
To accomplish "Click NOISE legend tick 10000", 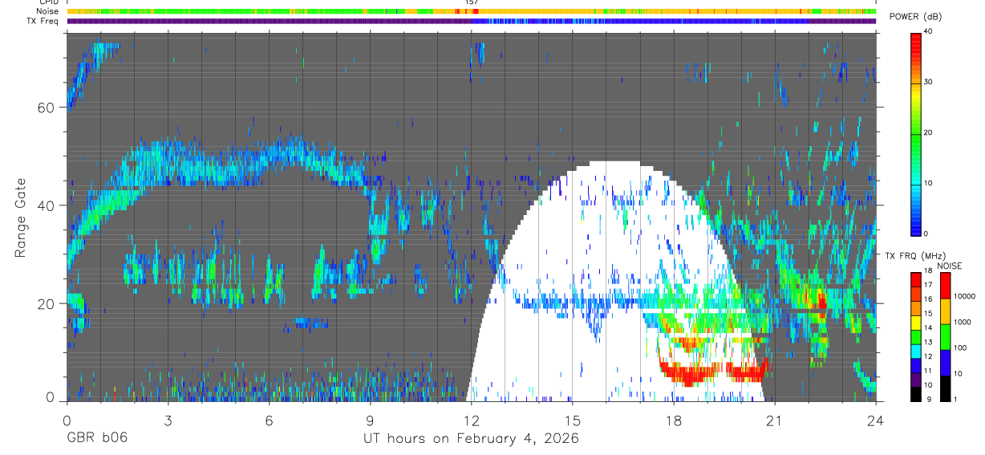I will (964, 297).
